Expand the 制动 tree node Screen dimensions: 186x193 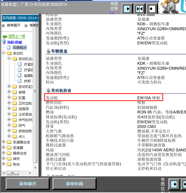[x=4, y=164]
